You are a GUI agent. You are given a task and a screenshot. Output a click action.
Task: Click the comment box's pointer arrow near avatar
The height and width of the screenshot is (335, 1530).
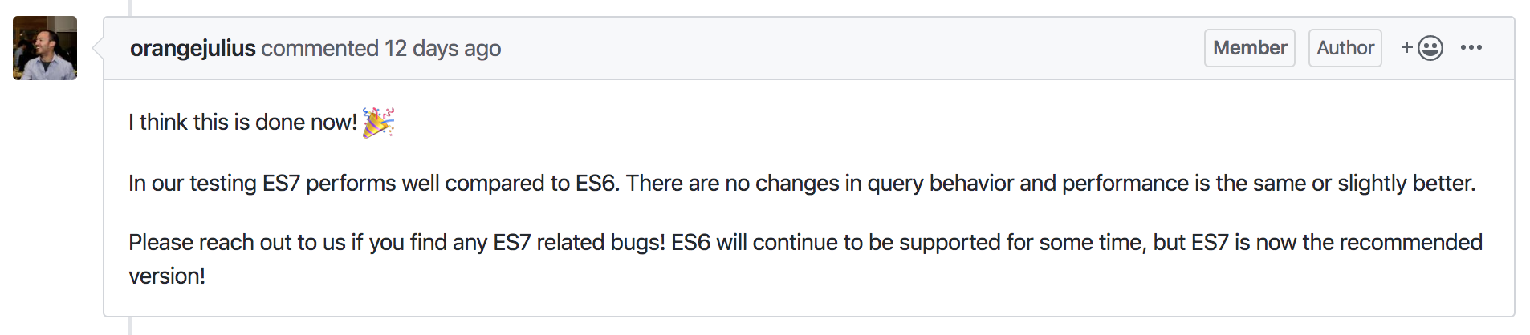[98, 48]
